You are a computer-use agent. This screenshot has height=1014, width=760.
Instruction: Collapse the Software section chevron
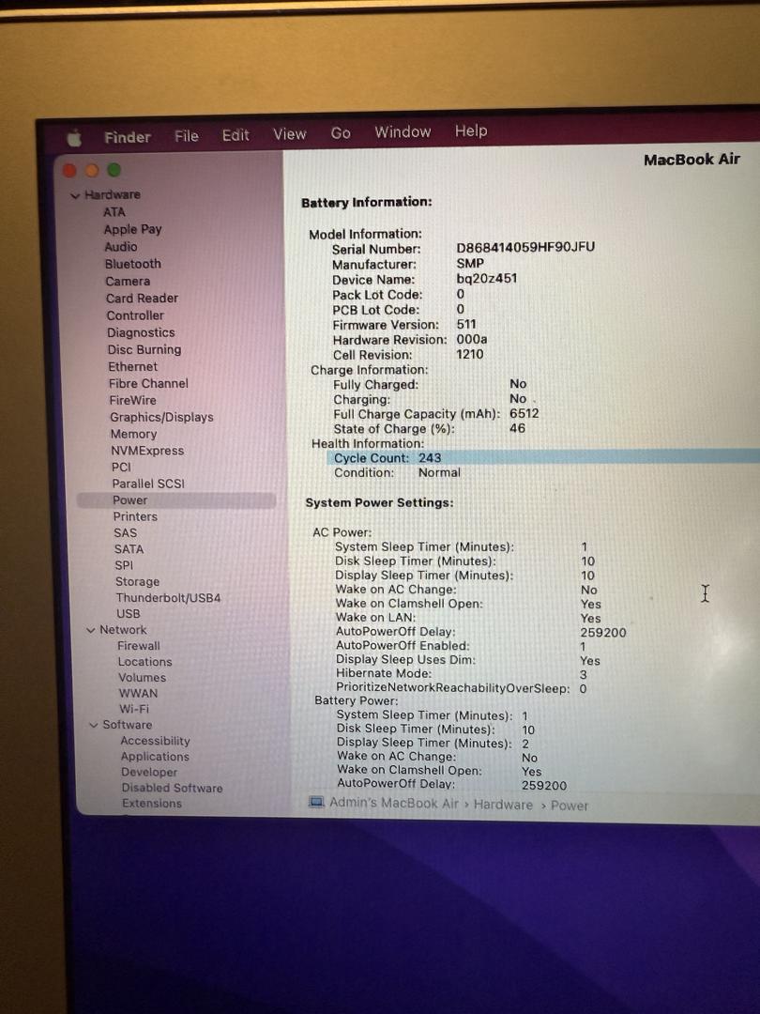(x=94, y=726)
